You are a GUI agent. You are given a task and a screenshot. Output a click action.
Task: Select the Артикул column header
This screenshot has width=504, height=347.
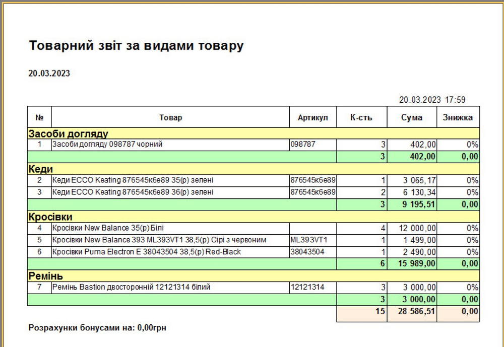tap(312, 117)
